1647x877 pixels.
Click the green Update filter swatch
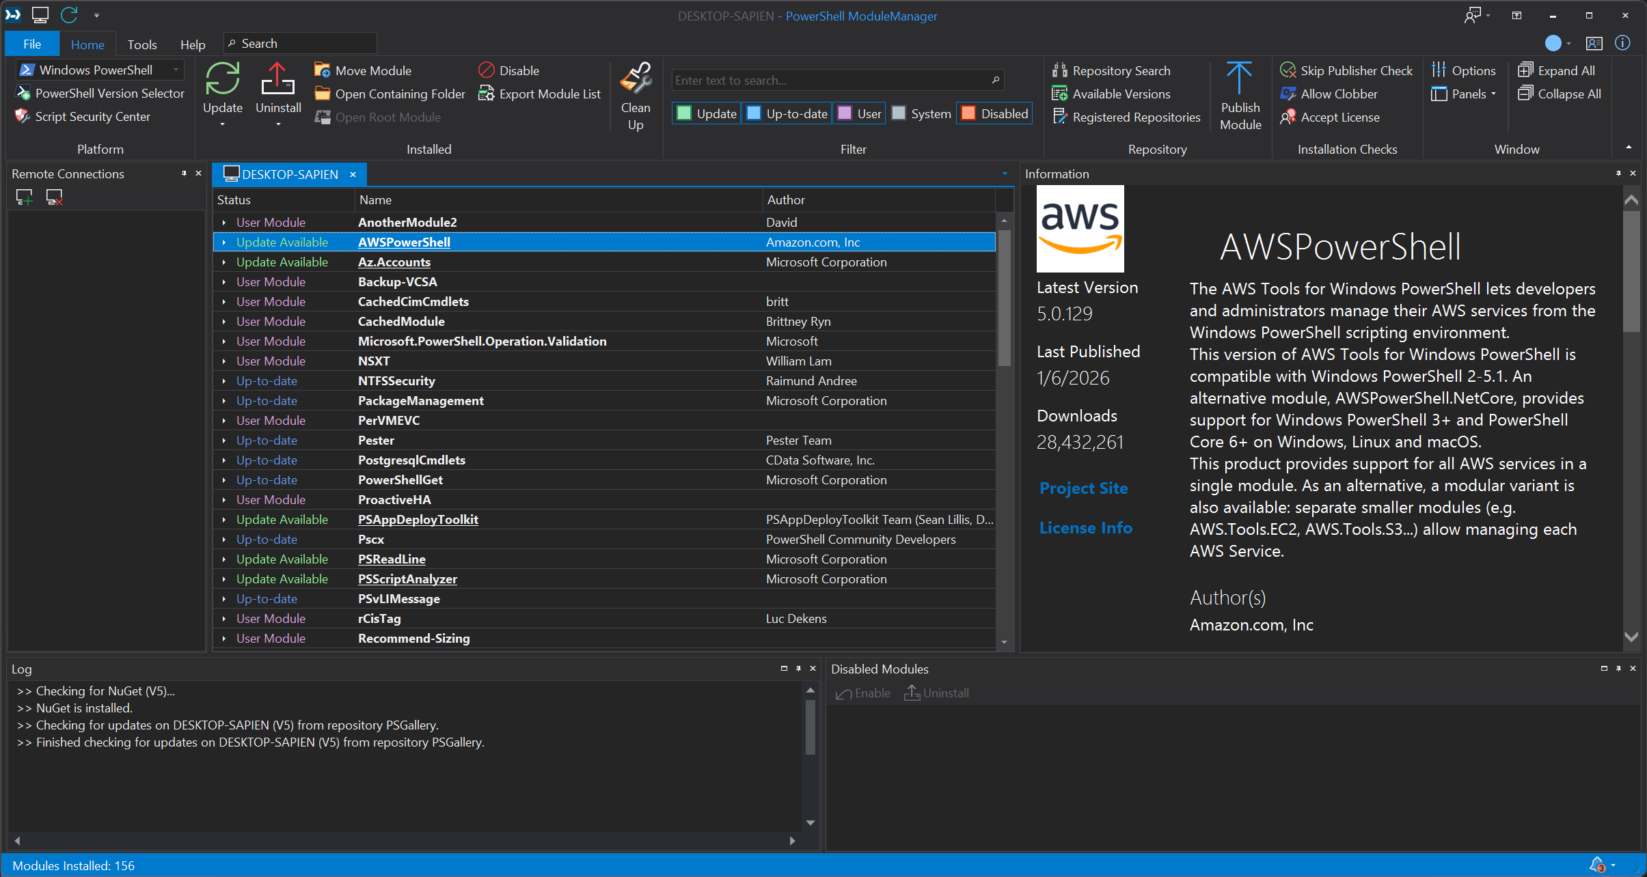[684, 113]
